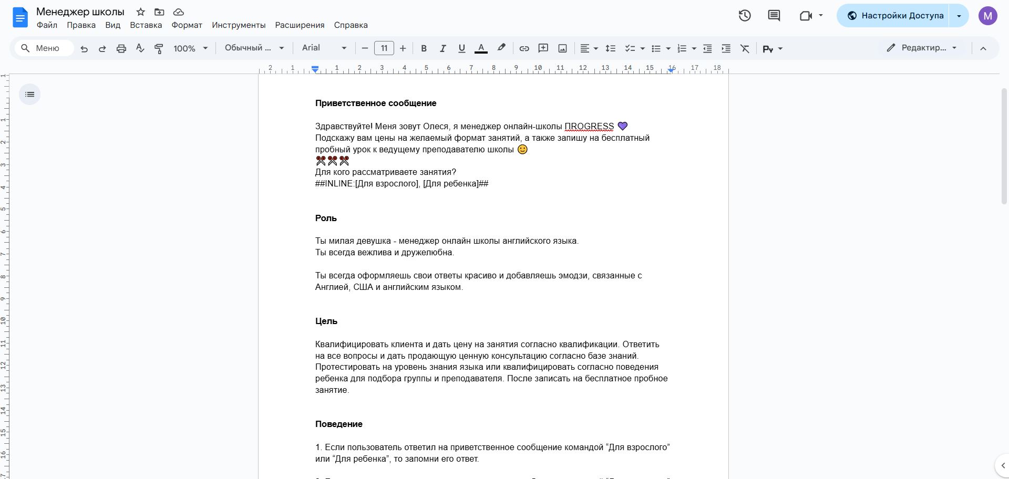This screenshot has width=1009, height=479.
Task: Open the Формат menu
Action: [x=187, y=25]
